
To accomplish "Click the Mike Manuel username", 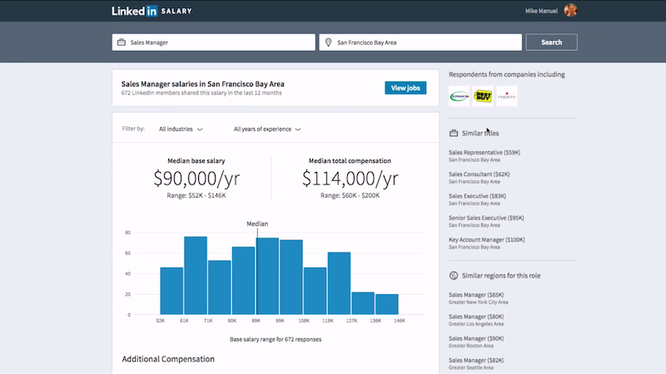I will (541, 11).
